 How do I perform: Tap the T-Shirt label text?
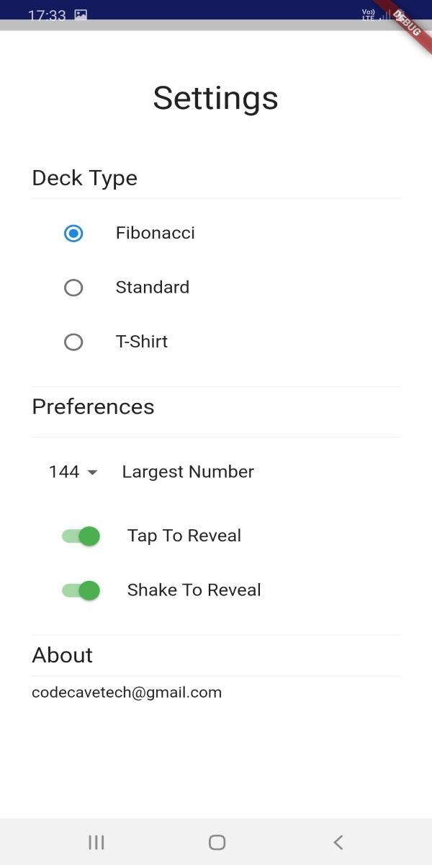(142, 341)
